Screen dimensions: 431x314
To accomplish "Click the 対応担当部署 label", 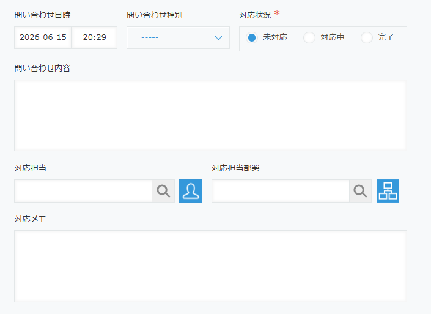I will coord(235,168).
